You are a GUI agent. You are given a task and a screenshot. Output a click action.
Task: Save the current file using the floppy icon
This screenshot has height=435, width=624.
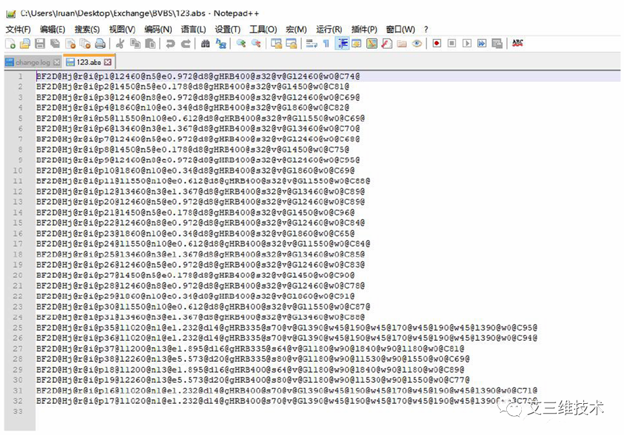40,43
